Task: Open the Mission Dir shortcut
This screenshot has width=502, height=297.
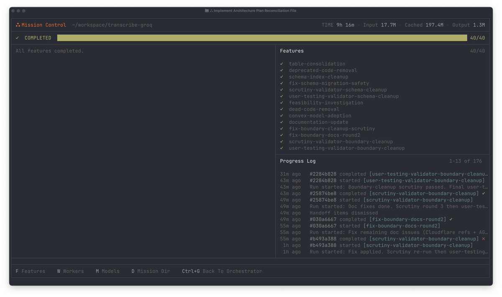Action: click(151, 271)
